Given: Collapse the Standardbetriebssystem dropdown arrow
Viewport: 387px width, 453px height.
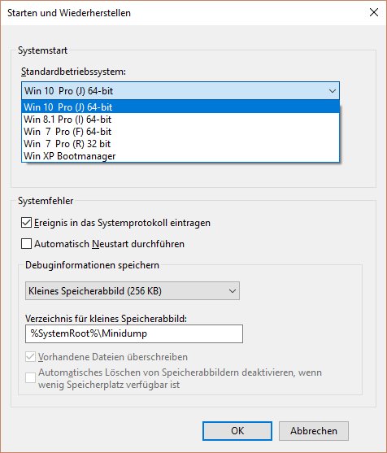Looking at the screenshot, I should [x=333, y=91].
